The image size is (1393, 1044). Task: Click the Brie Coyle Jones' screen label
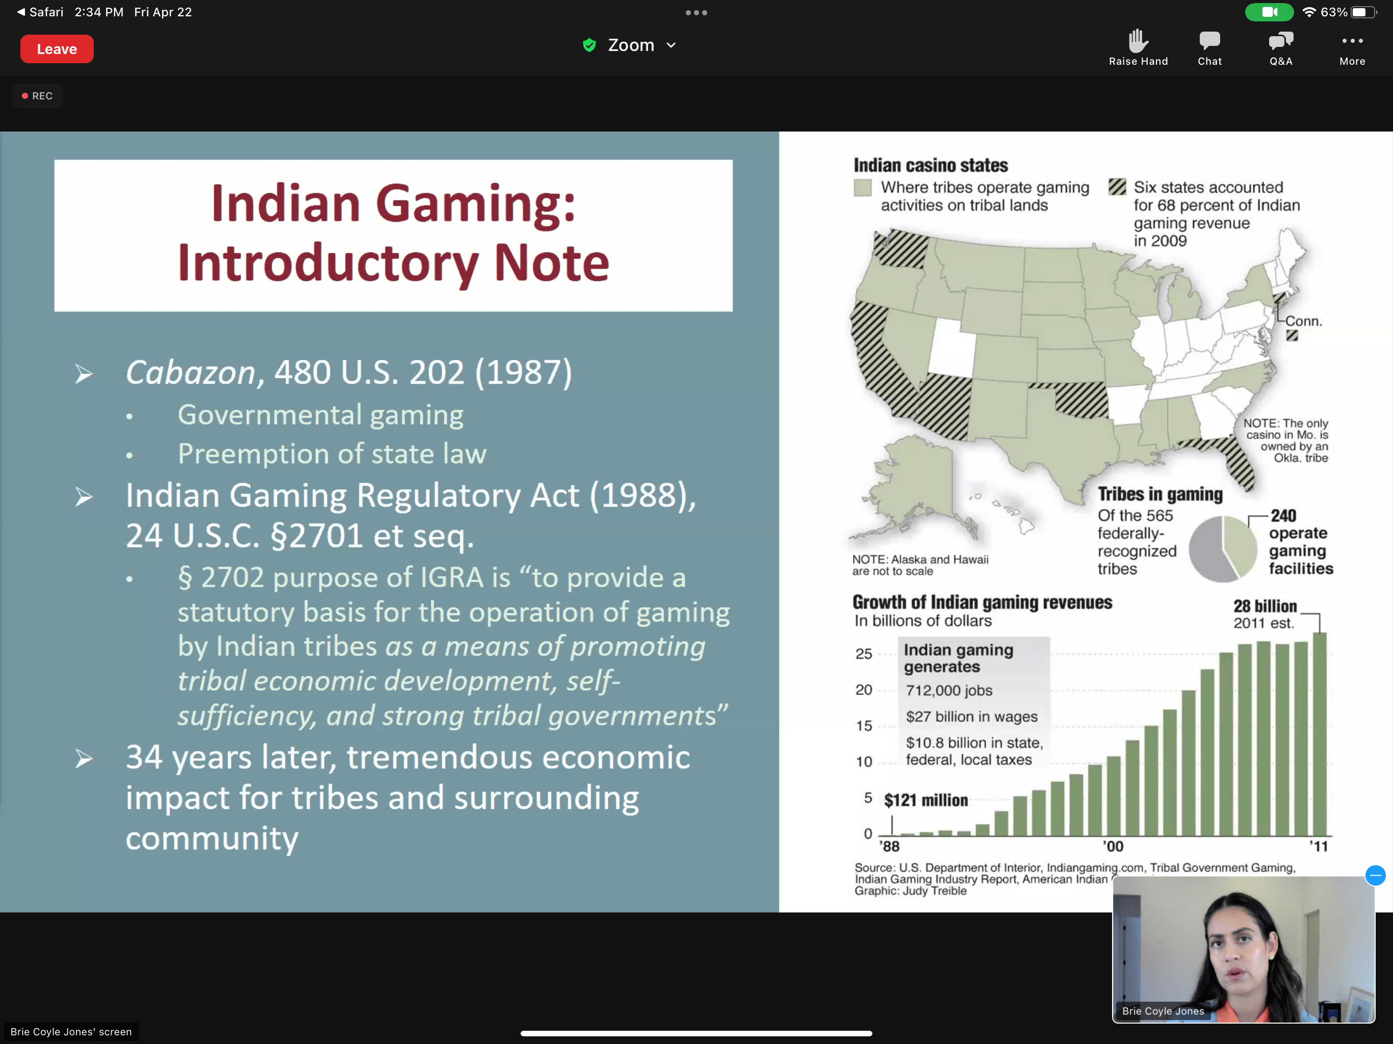[x=71, y=1031]
